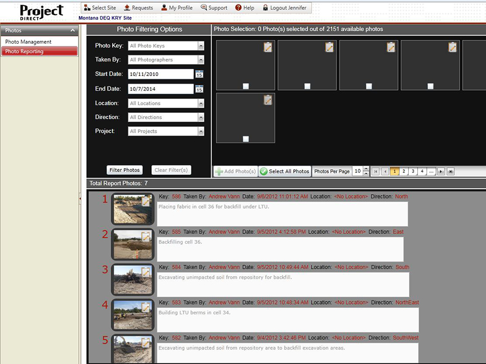486x364 pixels.
Task: Expand the Taken By photographers dropdown
Action: click(201, 60)
